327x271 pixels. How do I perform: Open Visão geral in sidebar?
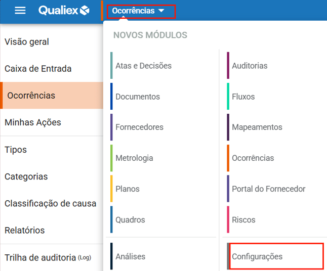27,42
